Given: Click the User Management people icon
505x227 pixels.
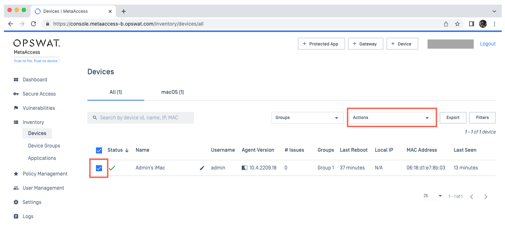Looking at the screenshot, I should pyautogui.click(x=16, y=188).
